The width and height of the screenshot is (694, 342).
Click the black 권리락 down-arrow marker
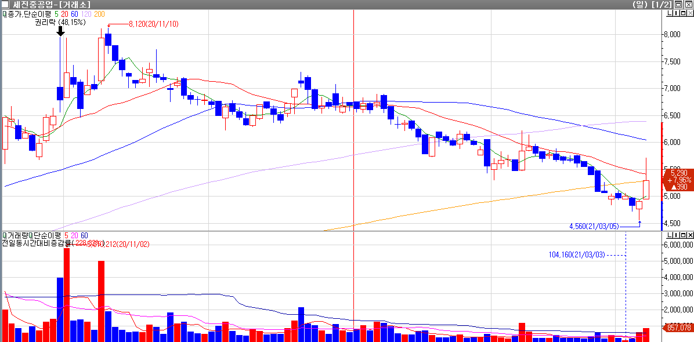point(60,31)
